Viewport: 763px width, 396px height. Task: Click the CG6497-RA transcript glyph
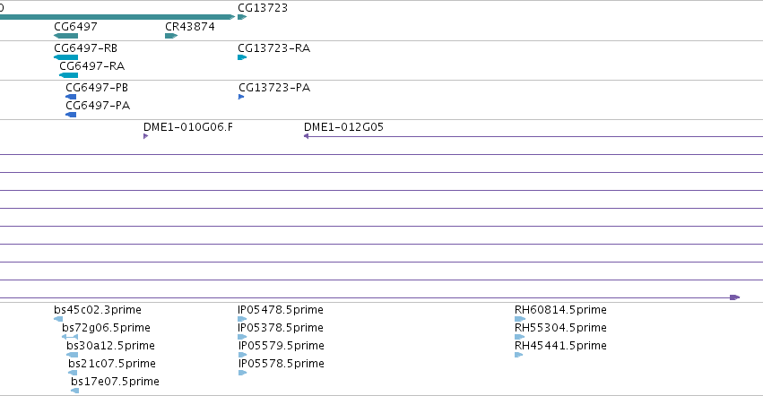click(69, 75)
